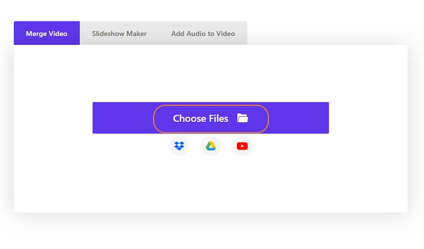Click the round Google Drive button below upload bar
The height and width of the screenshot is (249, 424).
tap(211, 146)
